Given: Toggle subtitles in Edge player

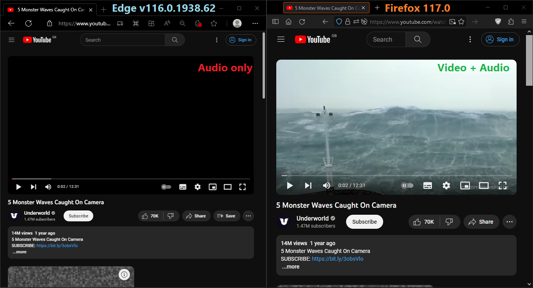Looking at the screenshot, I should point(183,187).
